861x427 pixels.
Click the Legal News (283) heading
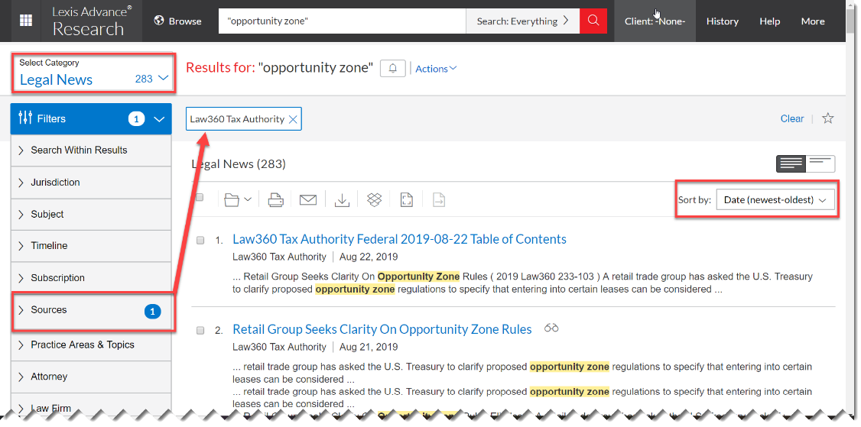(239, 163)
